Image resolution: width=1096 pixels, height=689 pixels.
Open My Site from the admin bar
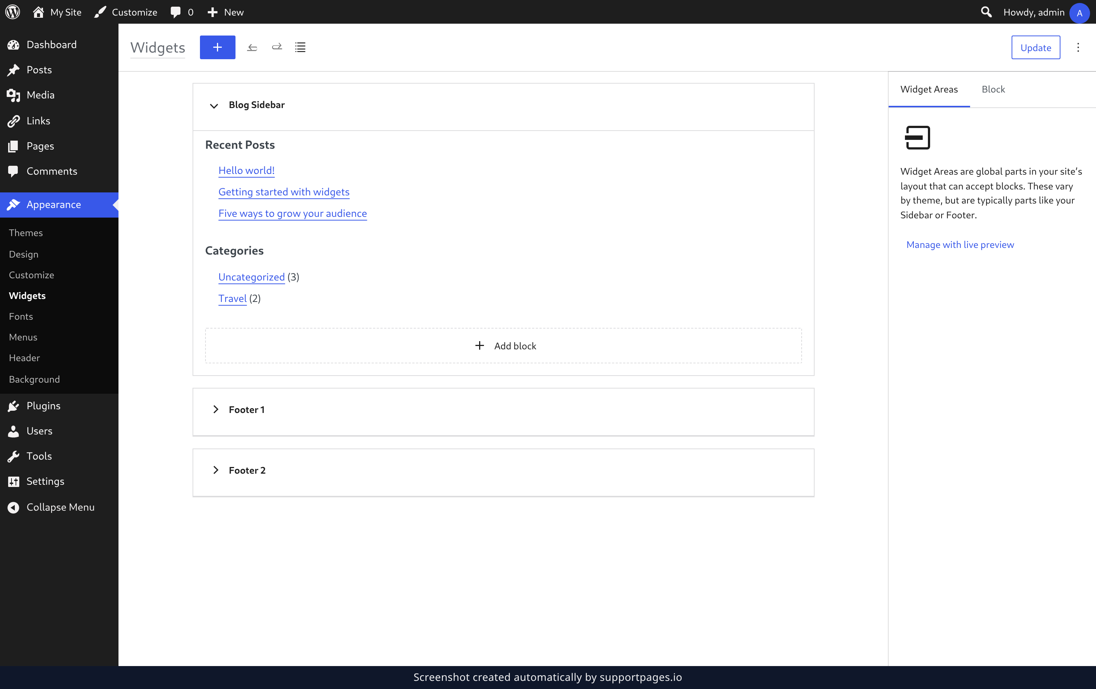[x=57, y=12]
